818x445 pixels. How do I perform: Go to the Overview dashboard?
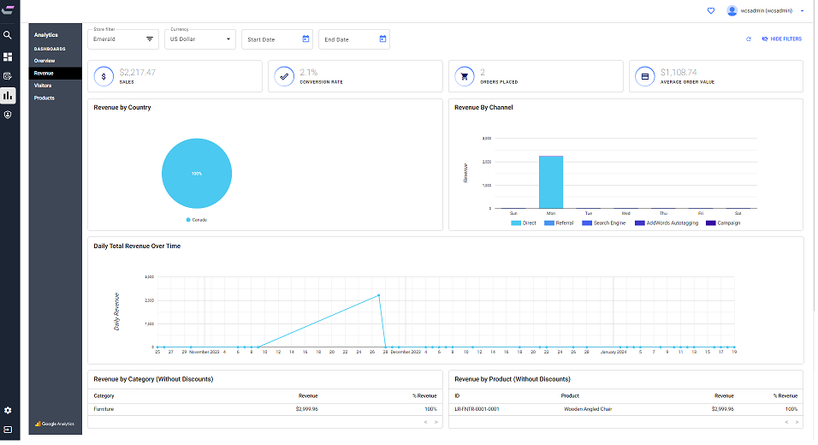click(44, 61)
